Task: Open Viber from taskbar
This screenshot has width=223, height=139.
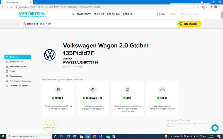Action: click(94, 136)
